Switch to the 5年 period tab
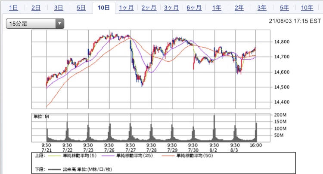 click(x=284, y=8)
